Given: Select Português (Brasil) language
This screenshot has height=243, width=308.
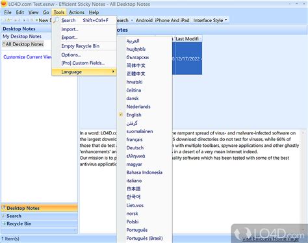Looking at the screenshot, I should point(144,238).
